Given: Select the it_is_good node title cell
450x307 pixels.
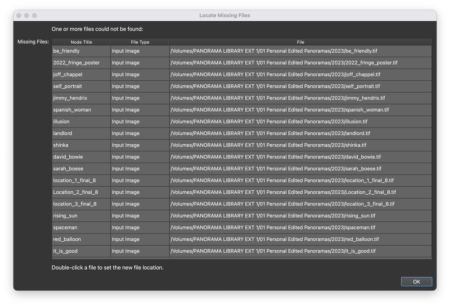Looking at the screenshot, I should click(x=81, y=251).
